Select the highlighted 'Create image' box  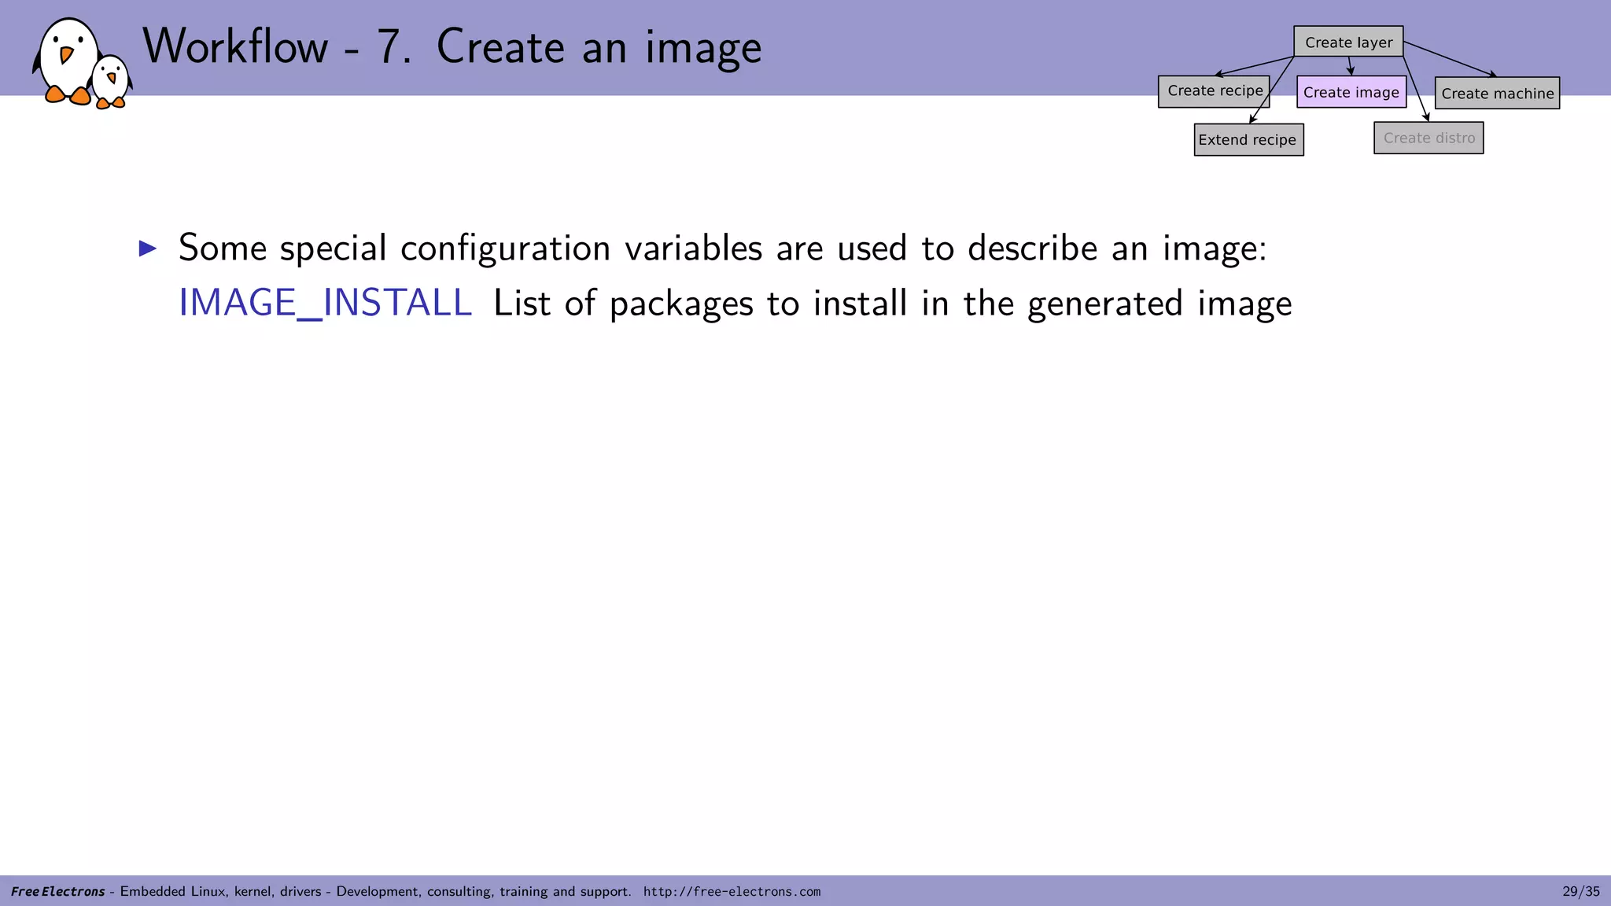tap(1351, 92)
